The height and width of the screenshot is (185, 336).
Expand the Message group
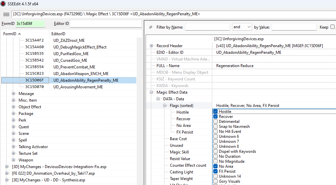click(x=14, y=94)
